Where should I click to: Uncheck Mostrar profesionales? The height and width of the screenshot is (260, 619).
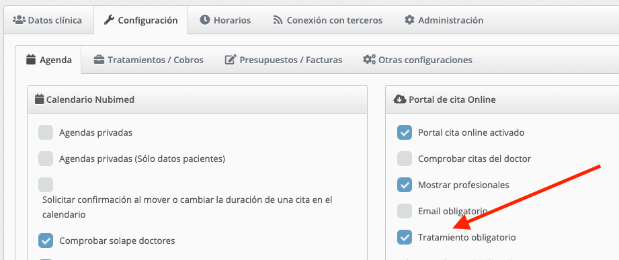pyautogui.click(x=405, y=185)
